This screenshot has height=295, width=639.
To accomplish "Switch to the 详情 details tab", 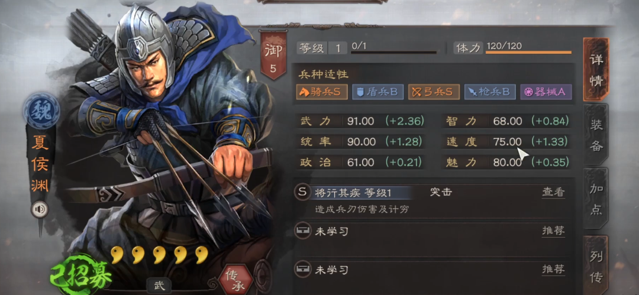I will click(x=596, y=69).
